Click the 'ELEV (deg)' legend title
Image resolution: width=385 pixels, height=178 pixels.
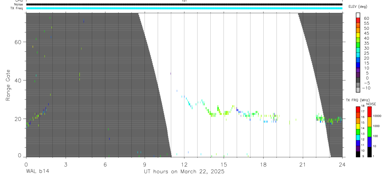point(358,7)
